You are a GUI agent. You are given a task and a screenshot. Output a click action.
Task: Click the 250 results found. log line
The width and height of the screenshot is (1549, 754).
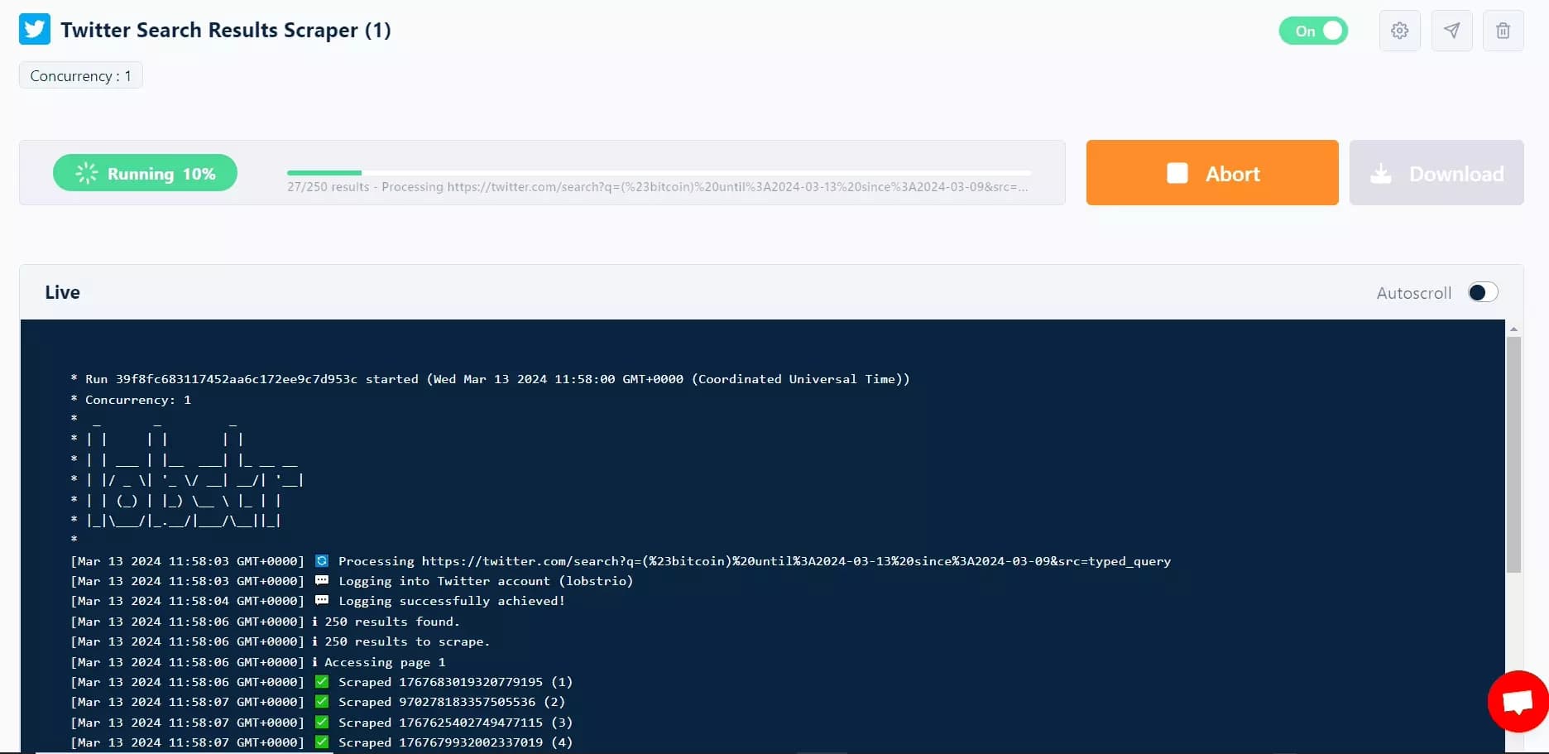265,622
